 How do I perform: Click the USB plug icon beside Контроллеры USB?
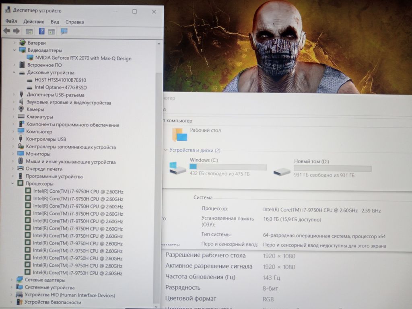click(x=21, y=139)
